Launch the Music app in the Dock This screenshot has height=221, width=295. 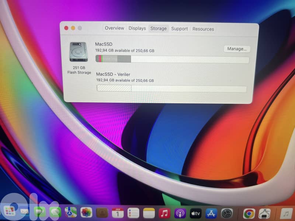click(164, 214)
